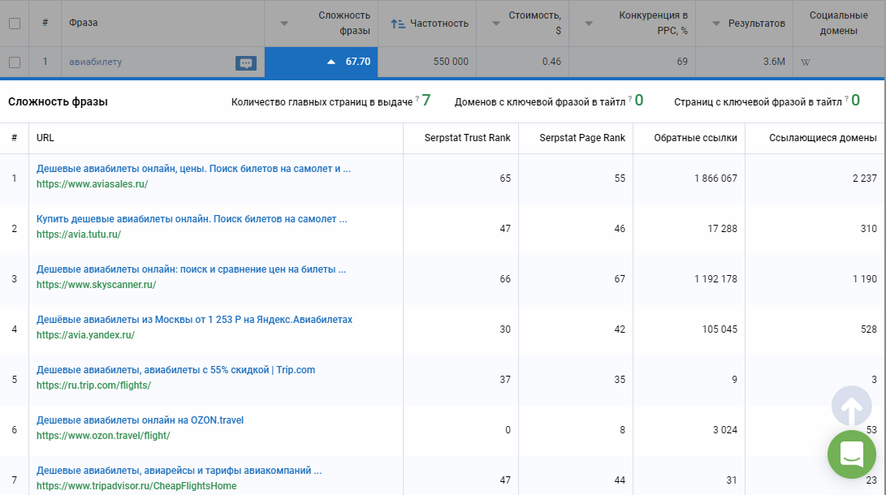This screenshot has width=886, height=495.
Task: Click the 3.6M results value
Action: coord(774,62)
